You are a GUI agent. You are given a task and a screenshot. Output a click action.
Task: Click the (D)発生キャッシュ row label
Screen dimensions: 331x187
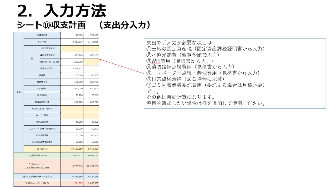coord(37,166)
